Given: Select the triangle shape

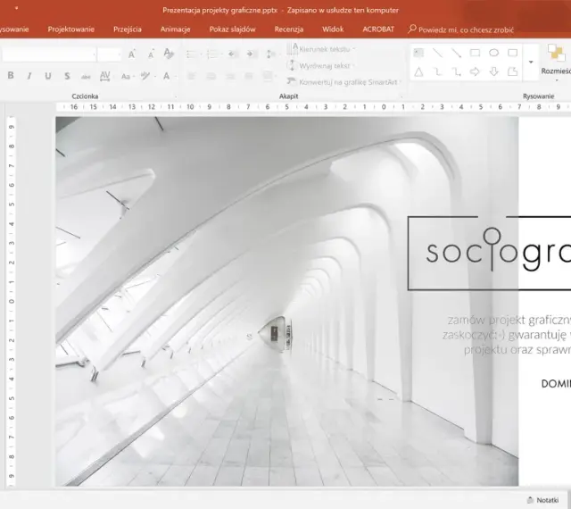Looking at the screenshot, I should [418, 71].
